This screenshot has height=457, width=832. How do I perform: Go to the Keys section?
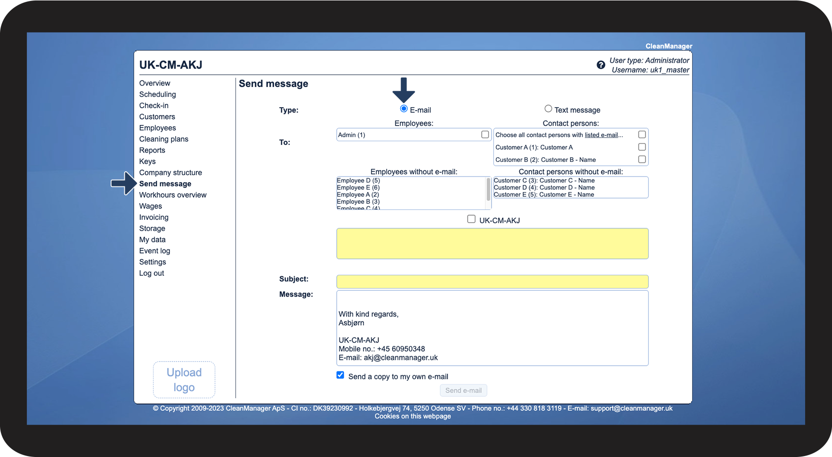(x=147, y=161)
